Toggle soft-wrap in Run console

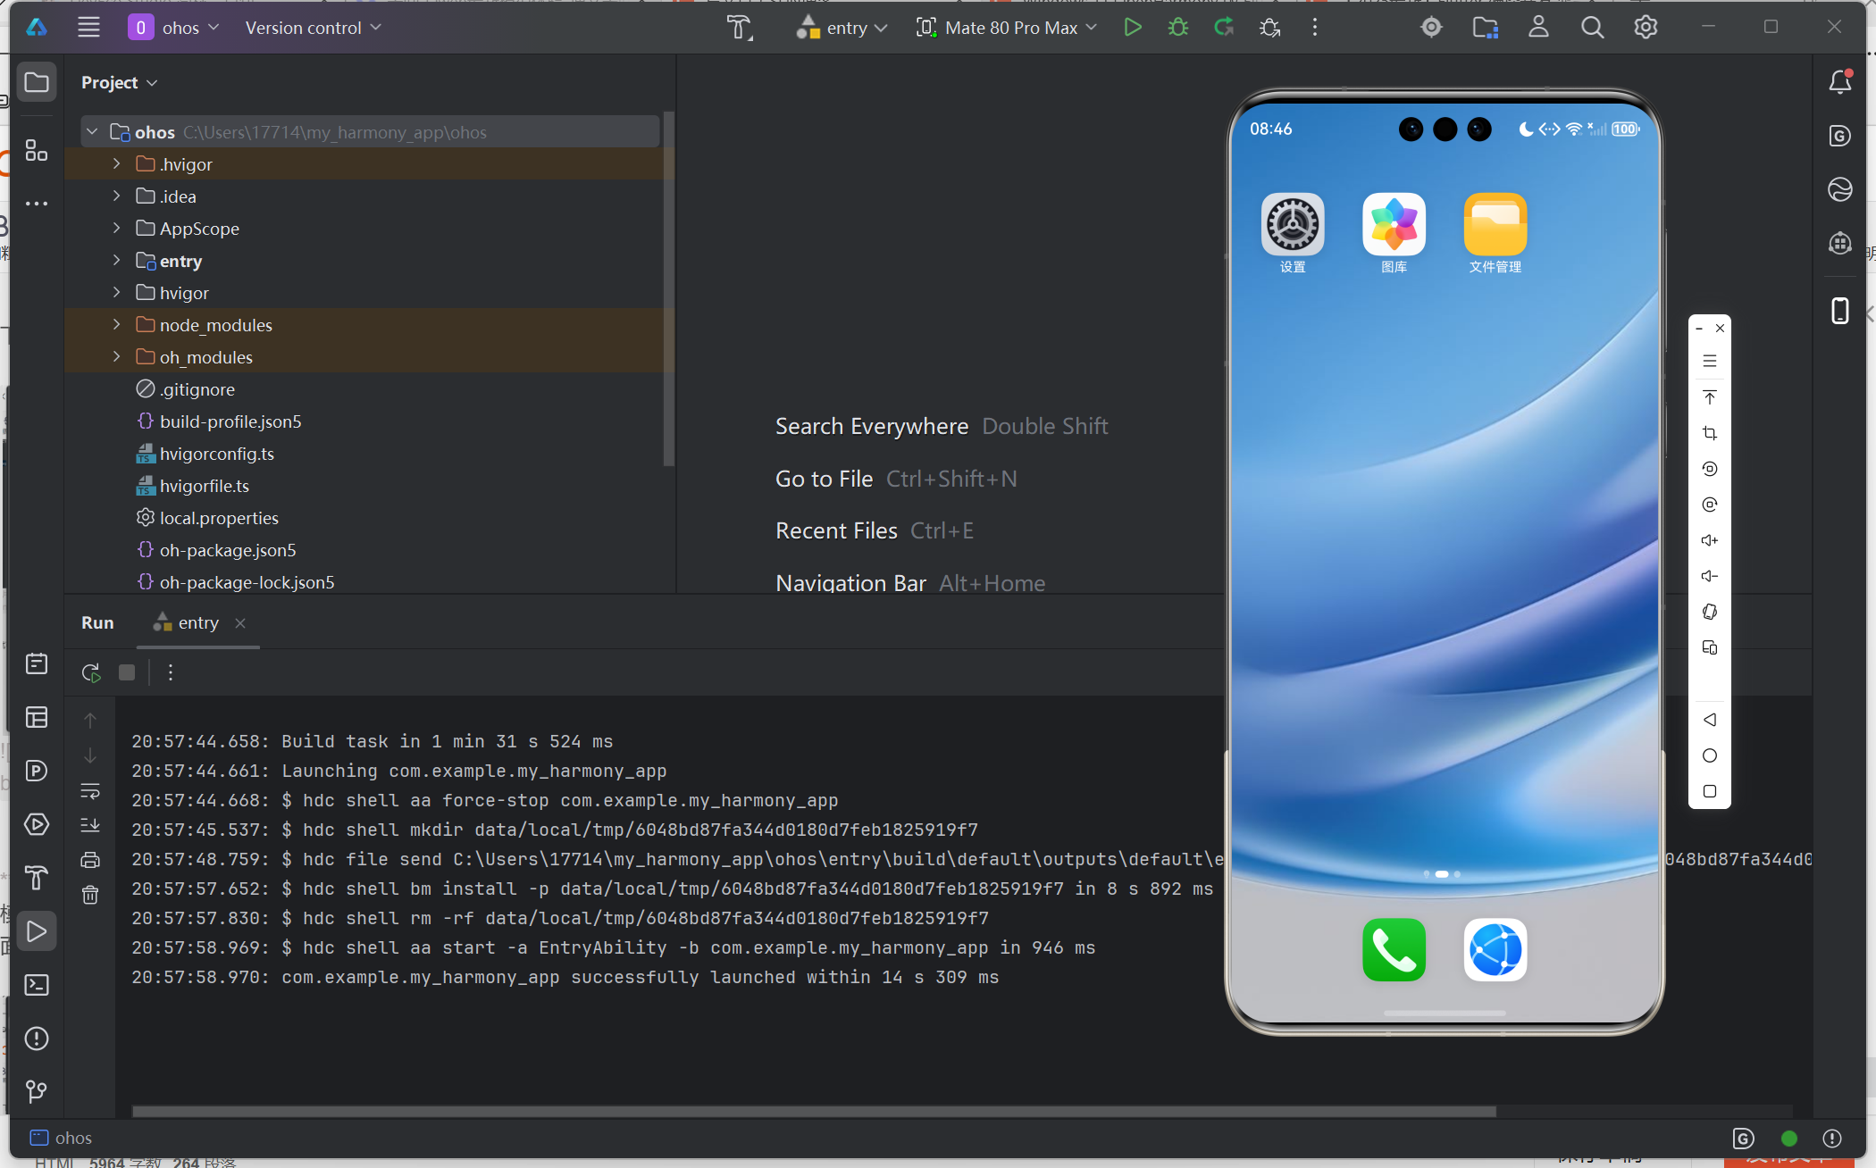click(x=90, y=791)
